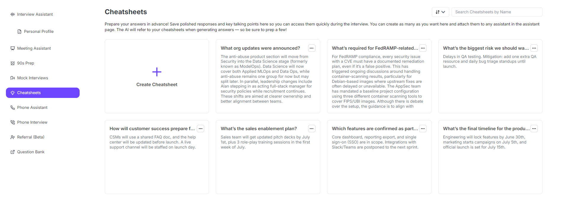Open the sort order dropdown

tap(440, 12)
